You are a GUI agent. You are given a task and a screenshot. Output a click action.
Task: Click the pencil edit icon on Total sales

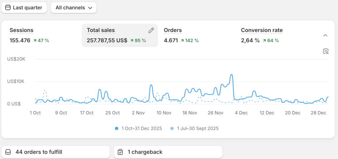pos(151,30)
